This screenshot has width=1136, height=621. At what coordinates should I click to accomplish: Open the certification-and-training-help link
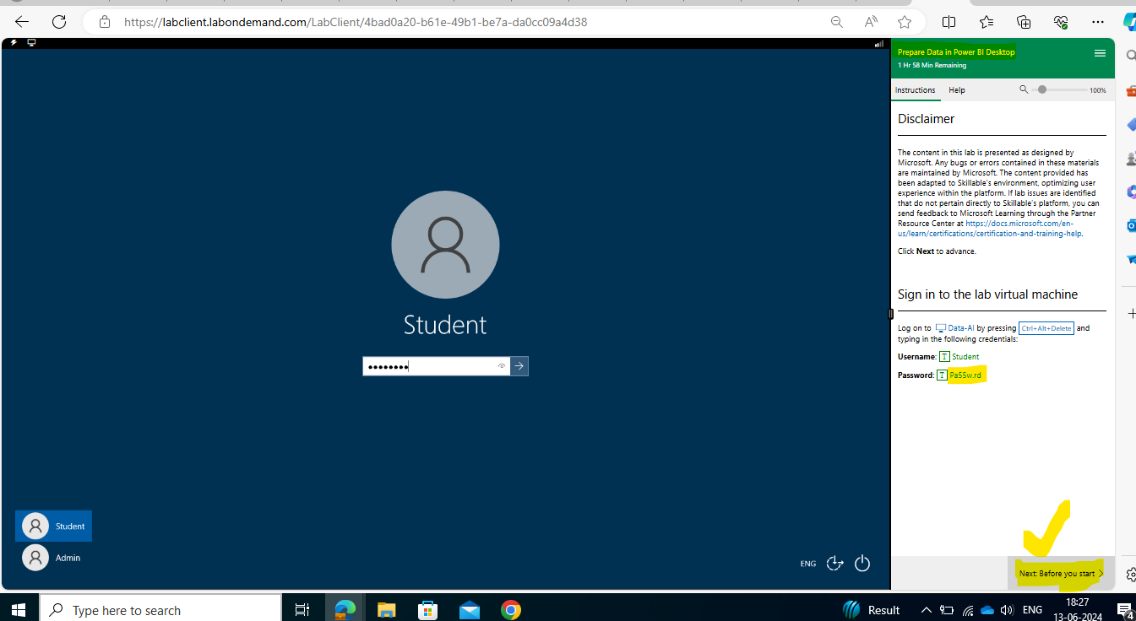tap(989, 229)
